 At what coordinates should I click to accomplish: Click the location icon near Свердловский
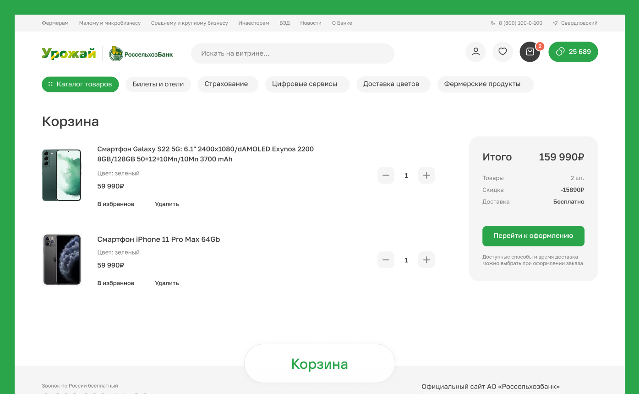pos(555,22)
